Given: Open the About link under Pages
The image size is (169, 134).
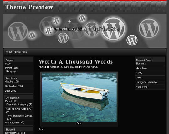Looking at the screenshot, I should point(8,64).
